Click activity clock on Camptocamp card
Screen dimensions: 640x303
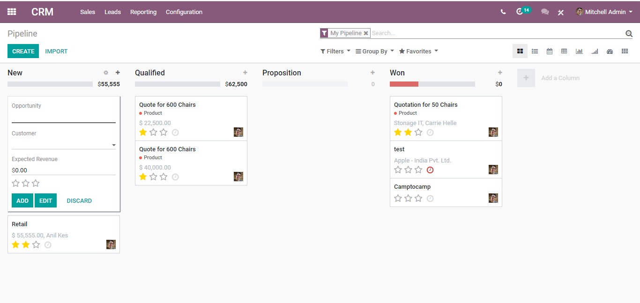coord(430,199)
